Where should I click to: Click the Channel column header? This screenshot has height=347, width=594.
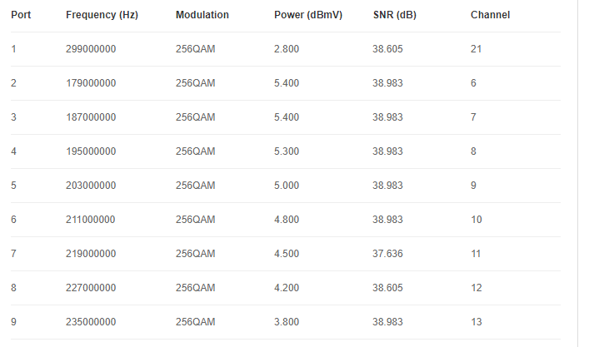tap(490, 15)
